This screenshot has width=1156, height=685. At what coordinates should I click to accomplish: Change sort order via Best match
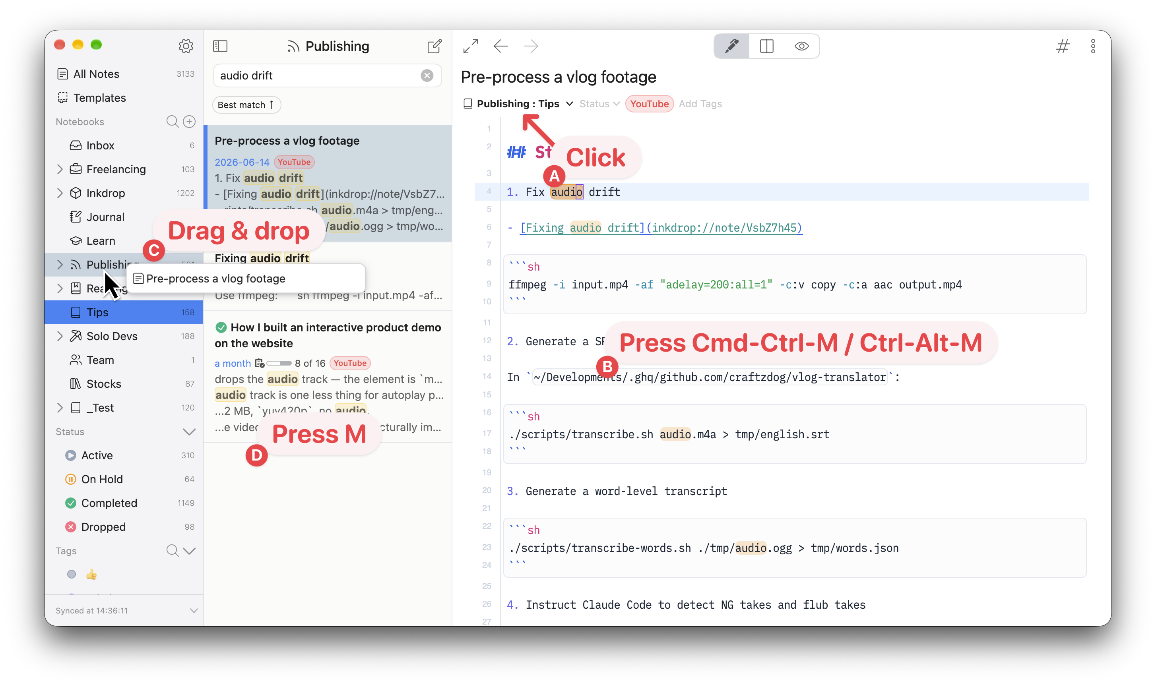pos(246,105)
